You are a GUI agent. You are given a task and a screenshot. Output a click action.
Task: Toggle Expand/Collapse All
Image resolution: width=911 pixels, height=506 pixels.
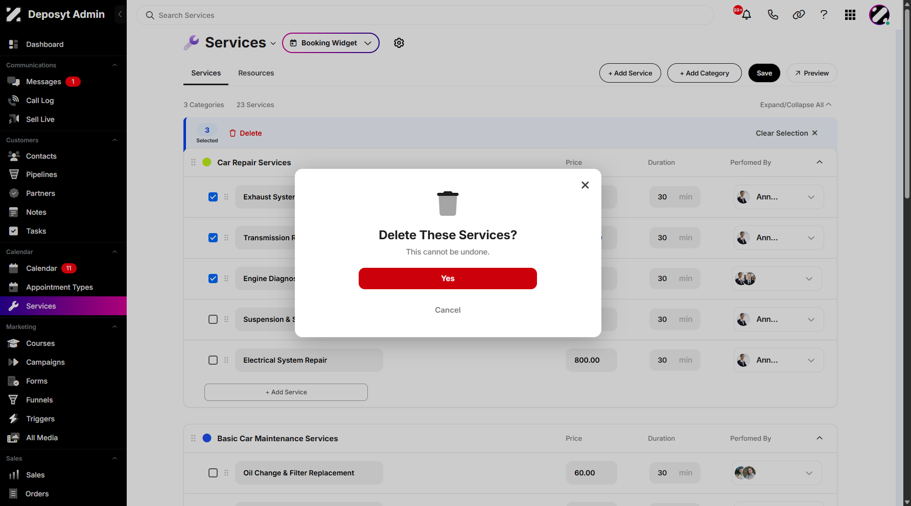(x=796, y=105)
